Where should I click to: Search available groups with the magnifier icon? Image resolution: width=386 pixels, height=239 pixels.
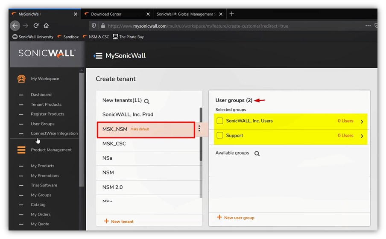[257, 154]
